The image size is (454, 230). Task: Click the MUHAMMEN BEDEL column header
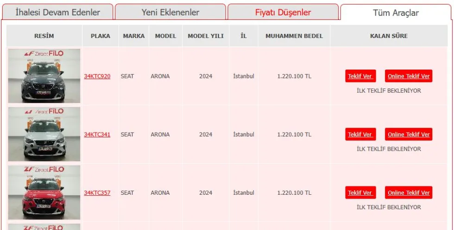point(294,36)
